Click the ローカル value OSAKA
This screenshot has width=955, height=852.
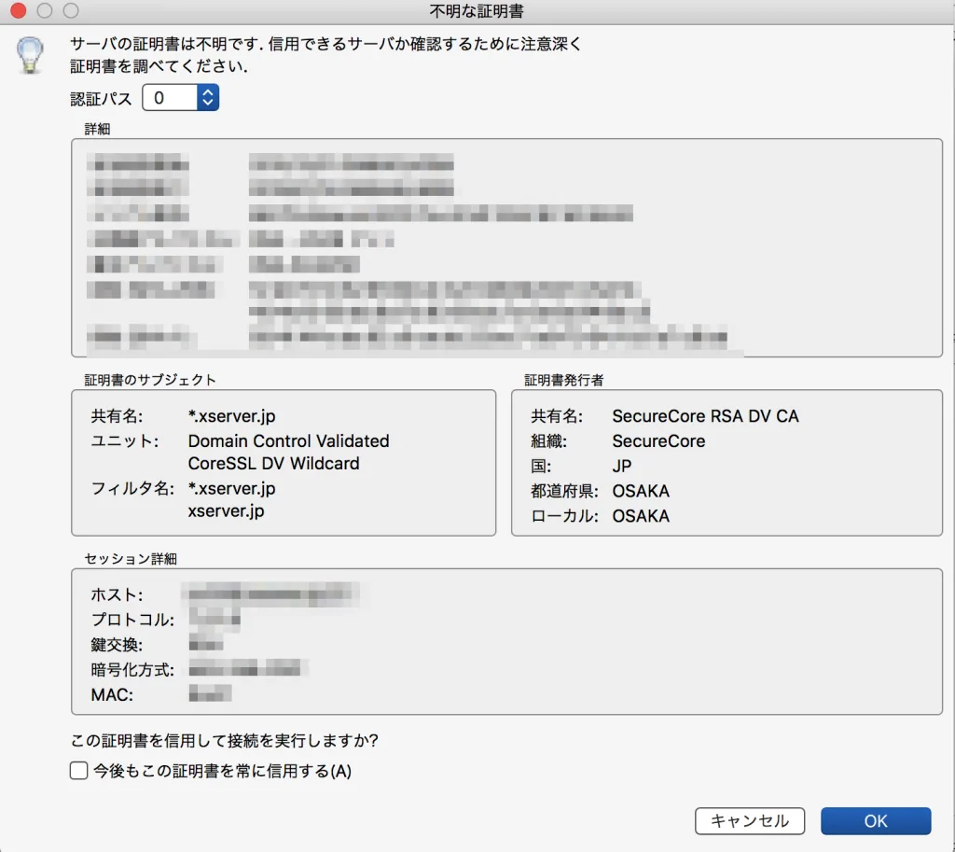point(641,516)
